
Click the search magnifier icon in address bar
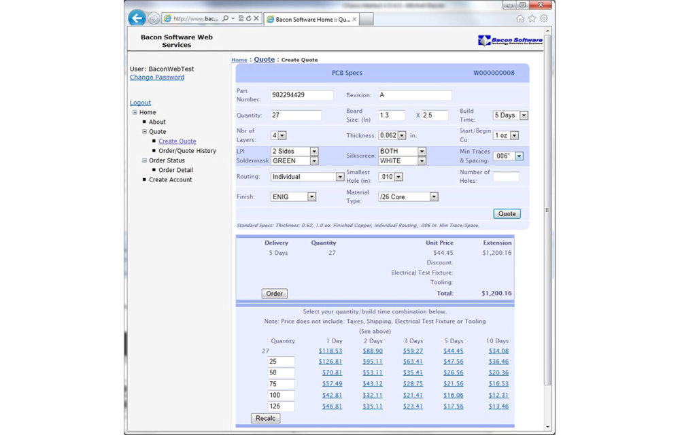pos(225,18)
